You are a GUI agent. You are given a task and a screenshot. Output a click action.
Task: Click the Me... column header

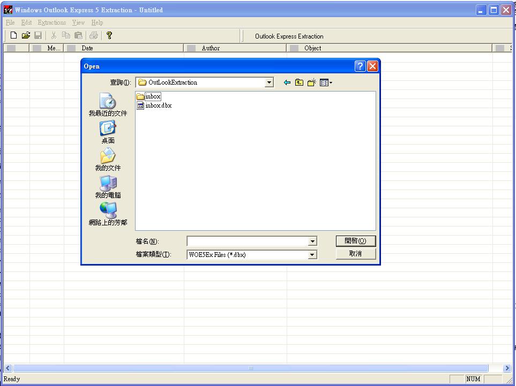tap(47, 48)
